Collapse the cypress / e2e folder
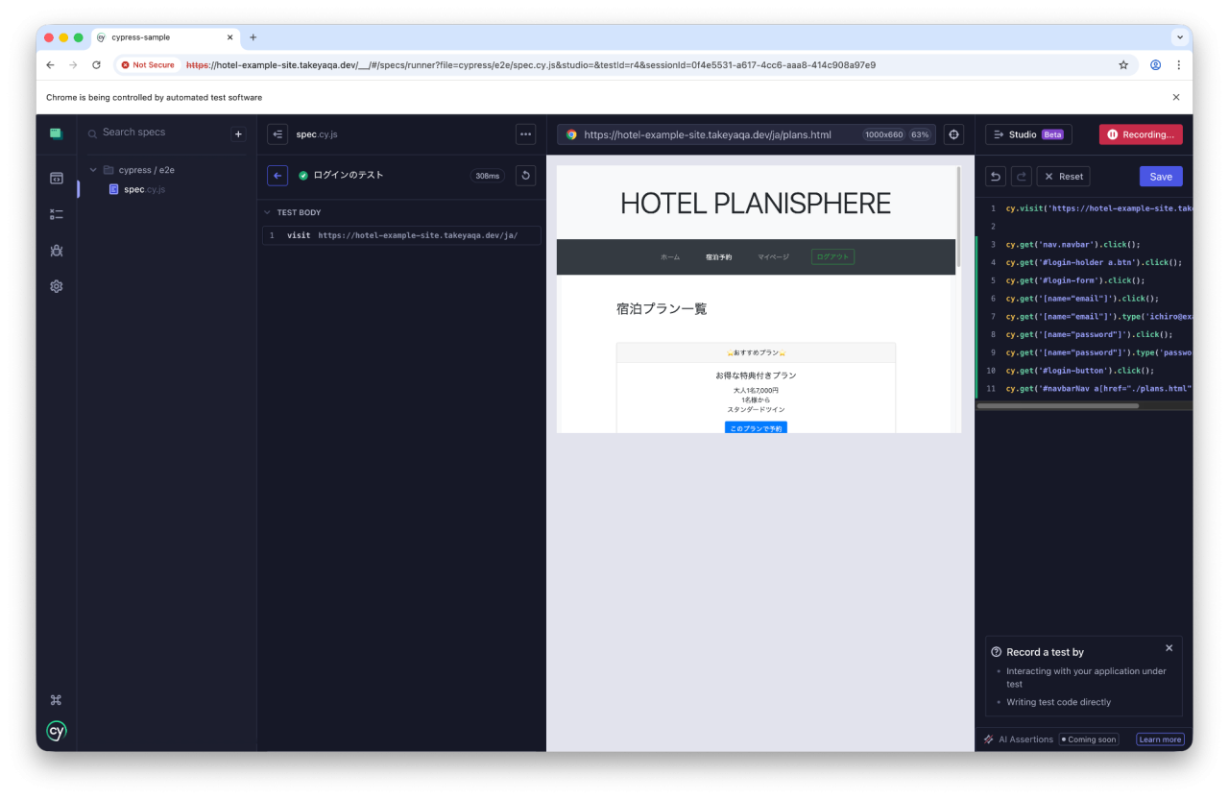 [93, 170]
